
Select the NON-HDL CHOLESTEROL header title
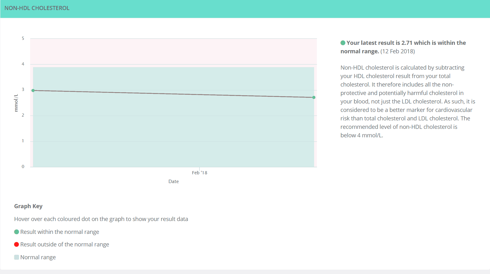(x=37, y=8)
